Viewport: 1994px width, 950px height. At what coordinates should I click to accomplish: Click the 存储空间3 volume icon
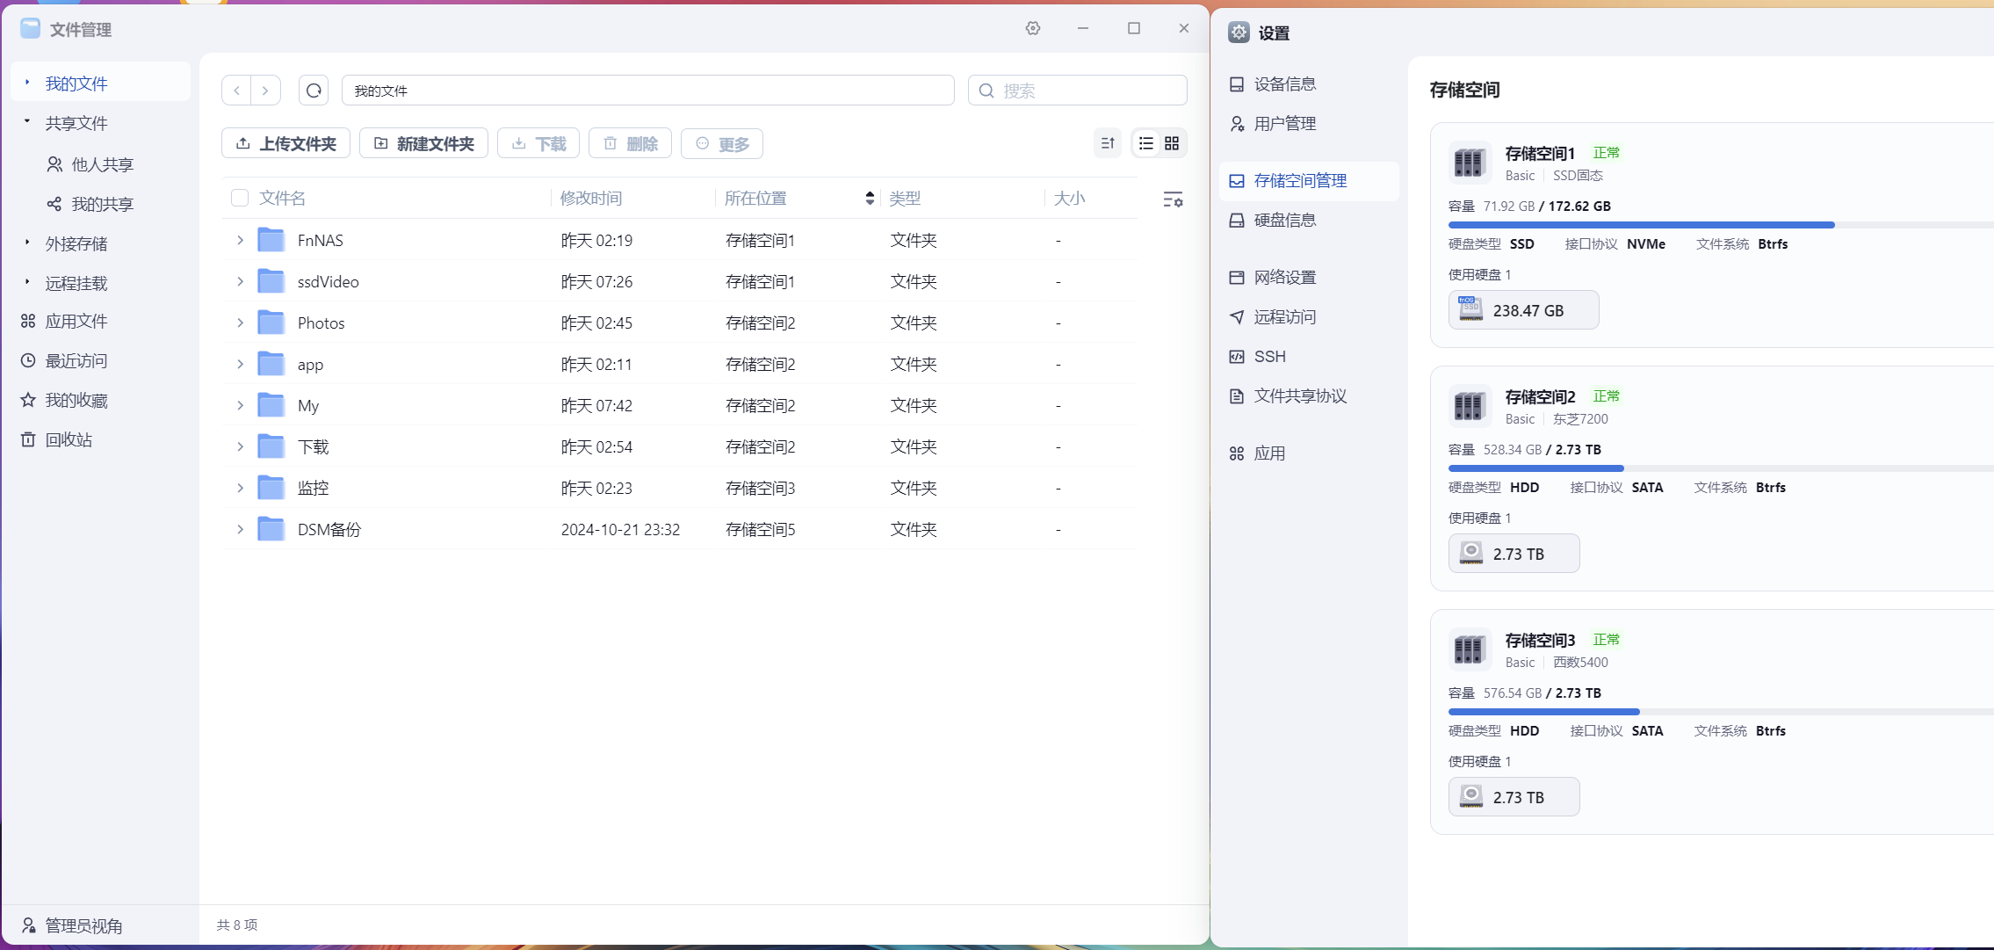tap(1469, 649)
